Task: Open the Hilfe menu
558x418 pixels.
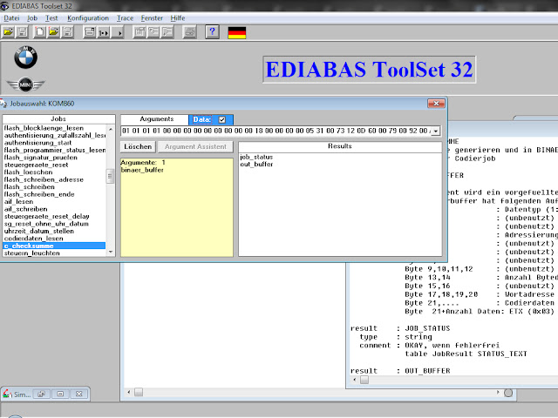Action: click(178, 17)
